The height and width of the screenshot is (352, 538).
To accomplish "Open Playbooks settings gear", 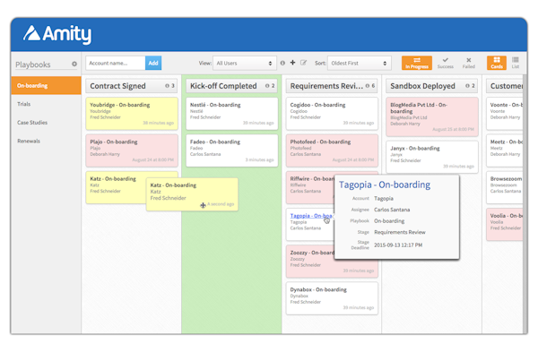I will click(74, 64).
